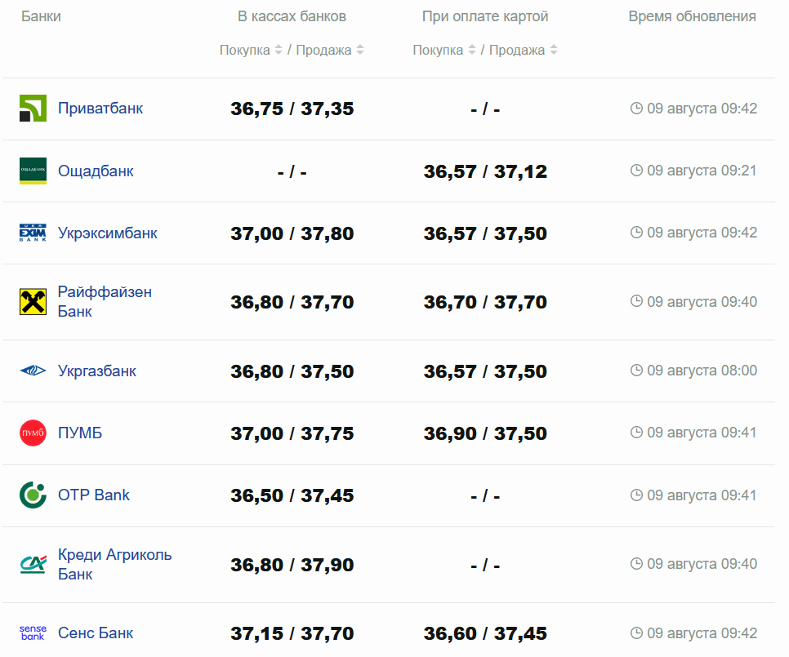Open the Сенс Банк link

point(96,633)
